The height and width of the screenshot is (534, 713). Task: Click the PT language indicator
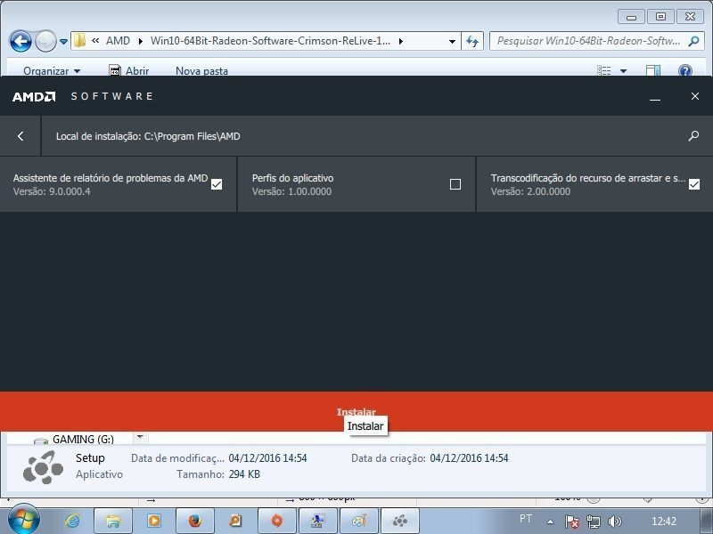click(x=526, y=519)
